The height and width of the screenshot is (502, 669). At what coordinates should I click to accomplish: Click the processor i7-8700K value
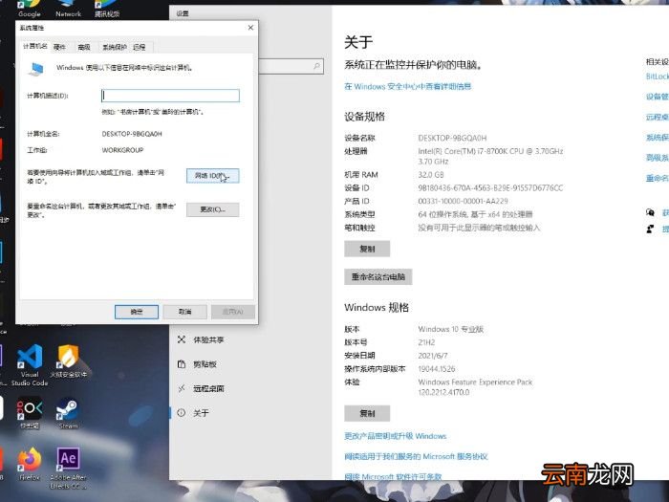[x=490, y=156]
